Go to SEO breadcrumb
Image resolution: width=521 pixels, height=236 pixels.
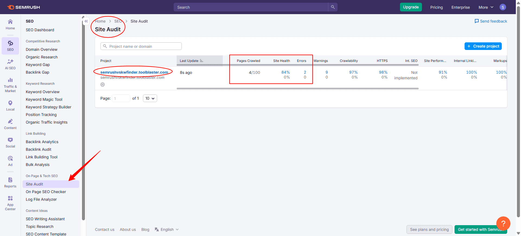click(118, 21)
